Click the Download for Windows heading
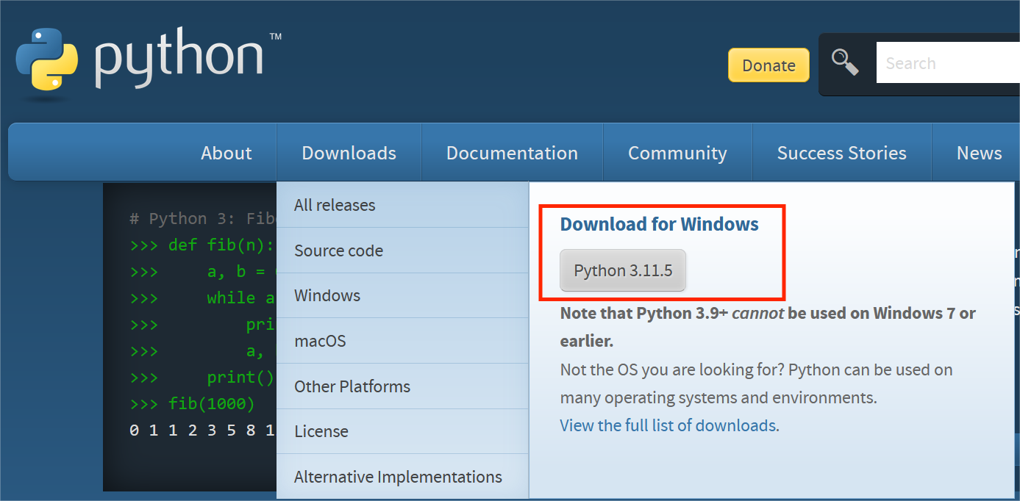Screen dimensions: 1020x501 pyautogui.click(x=659, y=224)
